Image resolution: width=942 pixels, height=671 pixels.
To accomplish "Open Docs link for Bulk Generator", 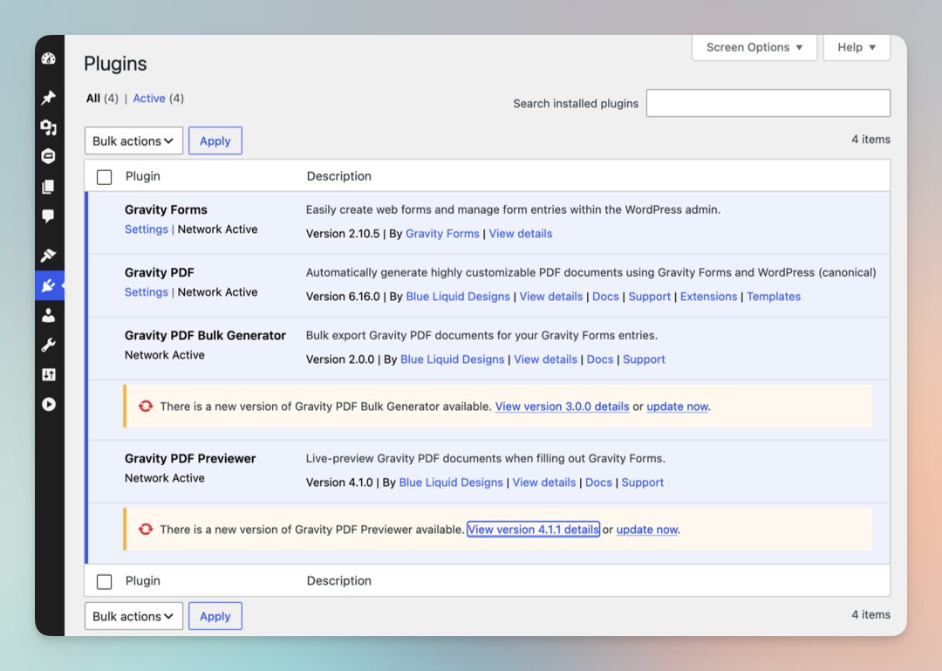I will (x=600, y=359).
